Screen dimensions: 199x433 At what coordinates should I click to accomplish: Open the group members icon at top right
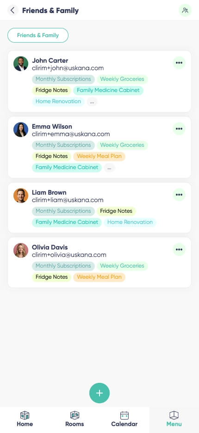185,11
